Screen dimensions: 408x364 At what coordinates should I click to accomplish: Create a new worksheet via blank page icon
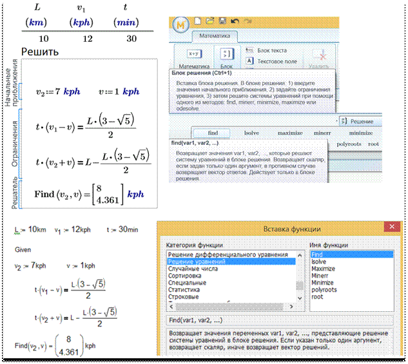[x=199, y=21]
